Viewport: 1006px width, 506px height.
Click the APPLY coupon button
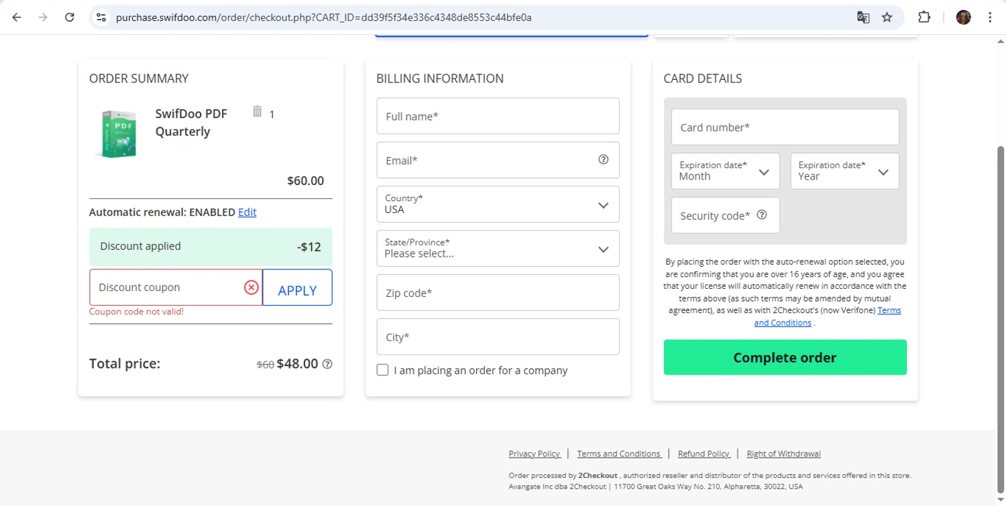(x=297, y=288)
